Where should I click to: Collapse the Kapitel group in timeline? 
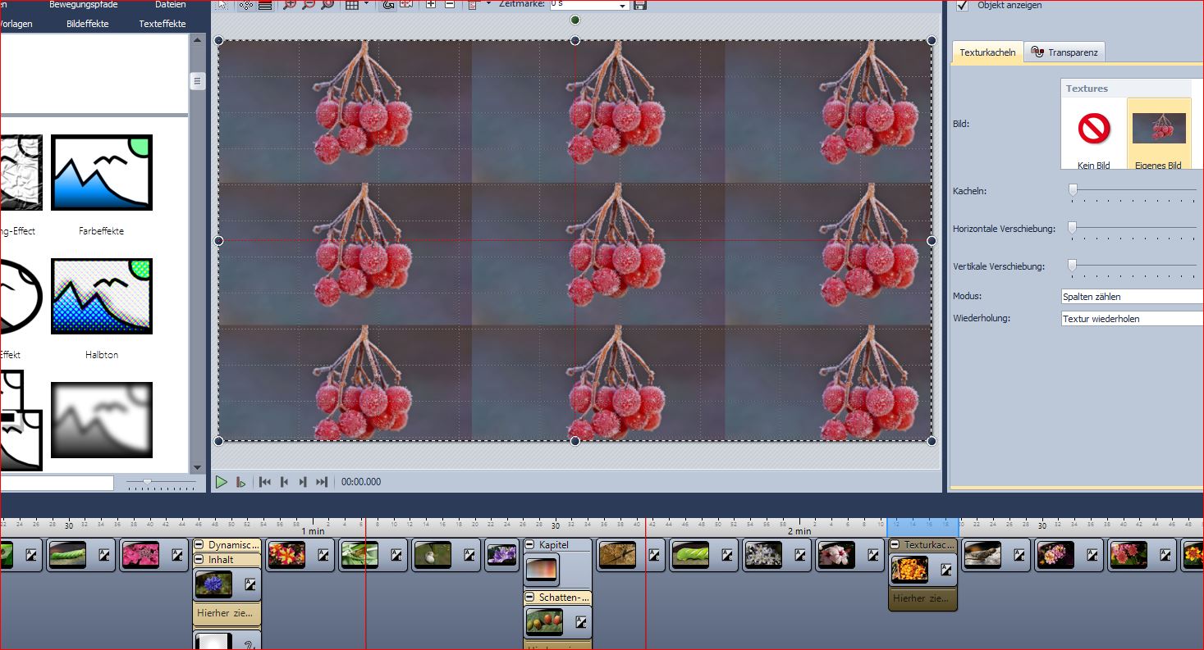tap(530, 545)
